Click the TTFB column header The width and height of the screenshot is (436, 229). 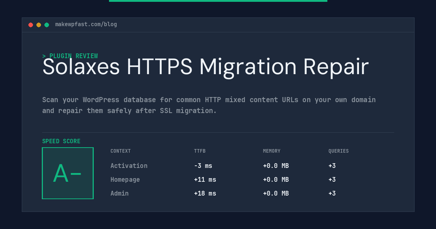(200, 151)
